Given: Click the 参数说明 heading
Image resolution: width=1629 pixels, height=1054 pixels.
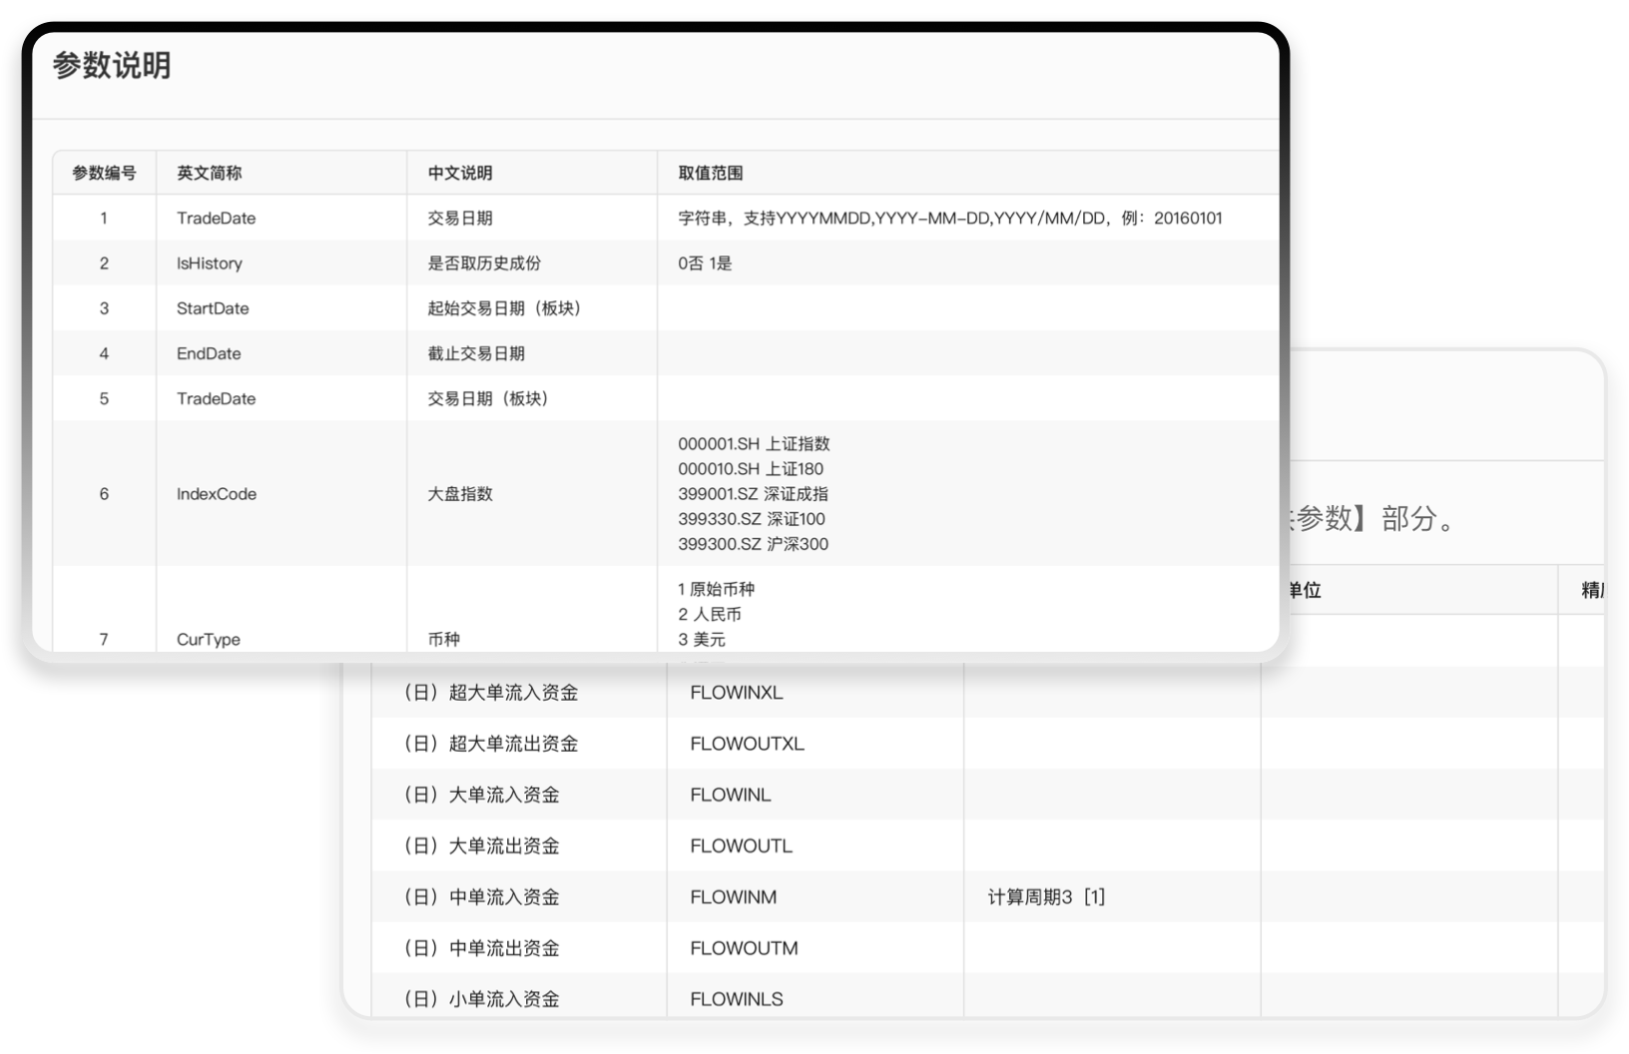Looking at the screenshot, I should tap(112, 66).
